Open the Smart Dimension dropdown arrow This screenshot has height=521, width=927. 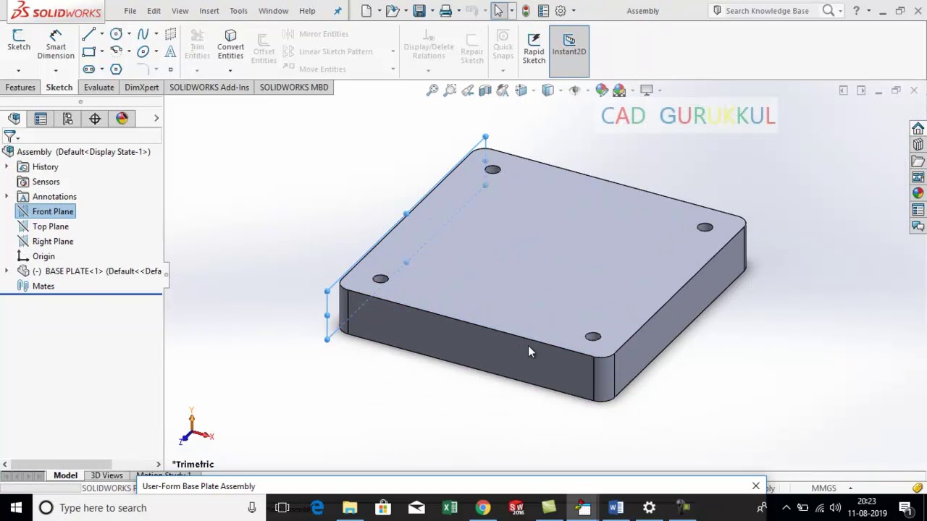(56, 70)
